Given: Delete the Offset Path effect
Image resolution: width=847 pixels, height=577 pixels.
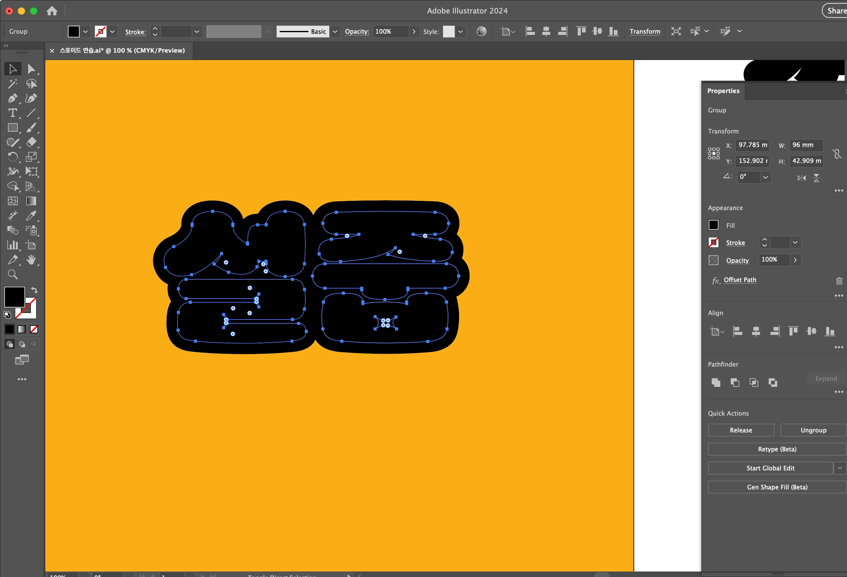Looking at the screenshot, I should (839, 281).
